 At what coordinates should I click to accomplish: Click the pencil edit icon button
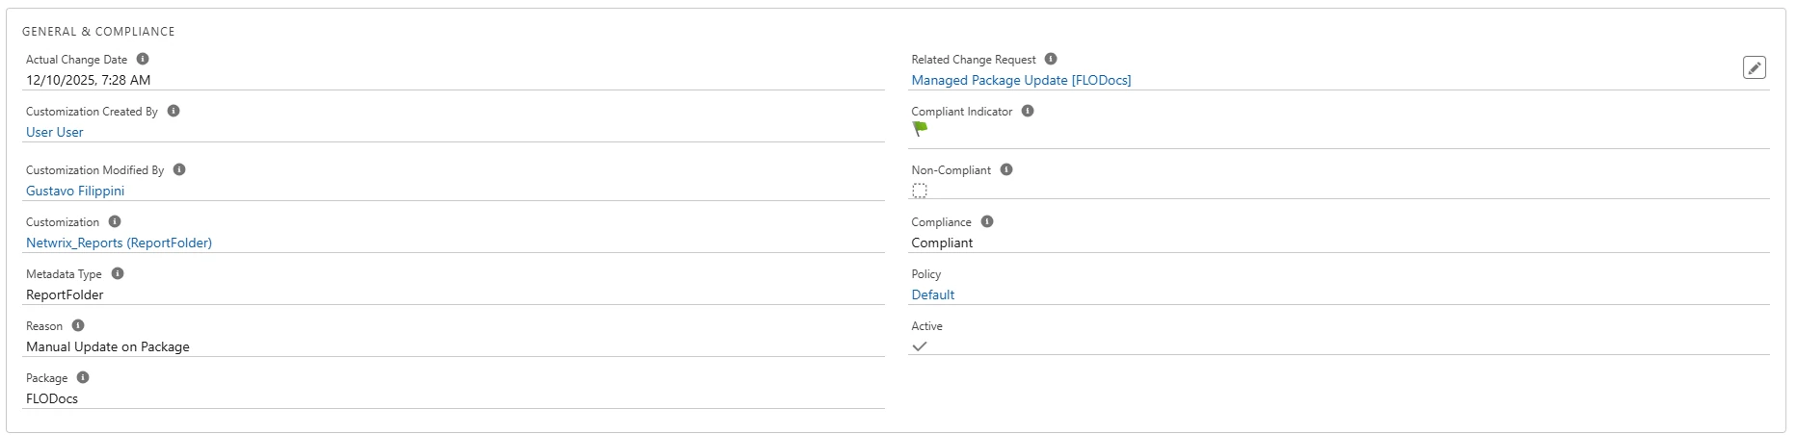click(x=1755, y=67)
